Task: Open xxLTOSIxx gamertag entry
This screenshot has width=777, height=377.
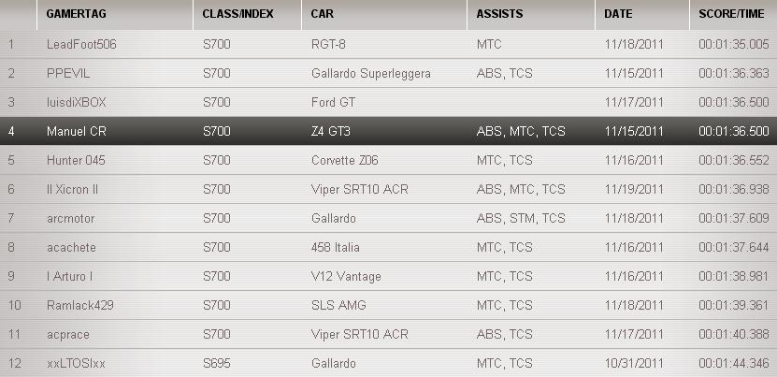Action: click(x=76, y=363)
